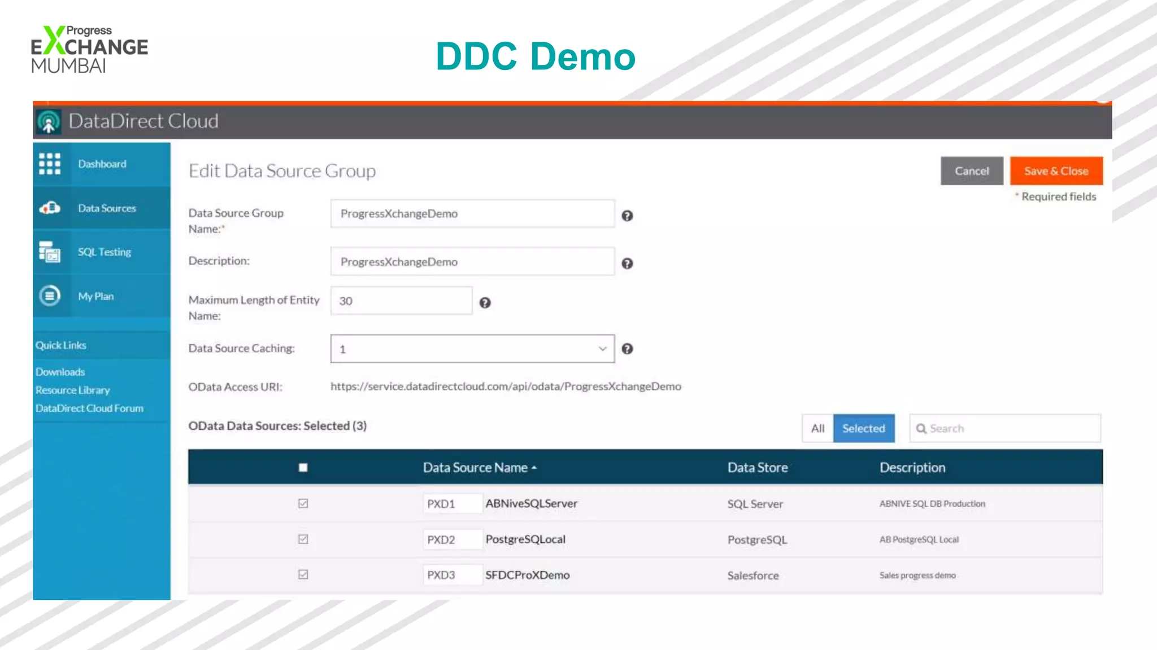Open the Data Source Caching dropdown
This screenshot has width=1157, height=650.
tap(472, 349)
